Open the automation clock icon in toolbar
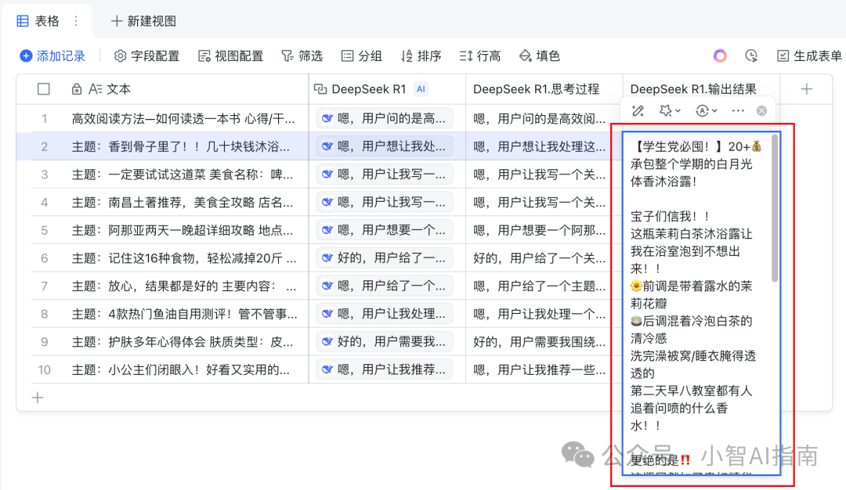Screen dimensions: 846x490 click(751, 56)
